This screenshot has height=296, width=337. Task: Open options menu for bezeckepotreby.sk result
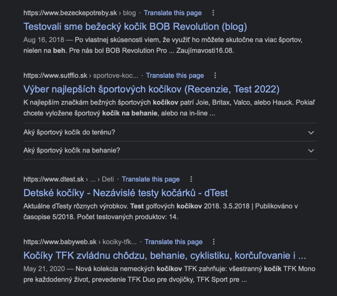point(213,13)
